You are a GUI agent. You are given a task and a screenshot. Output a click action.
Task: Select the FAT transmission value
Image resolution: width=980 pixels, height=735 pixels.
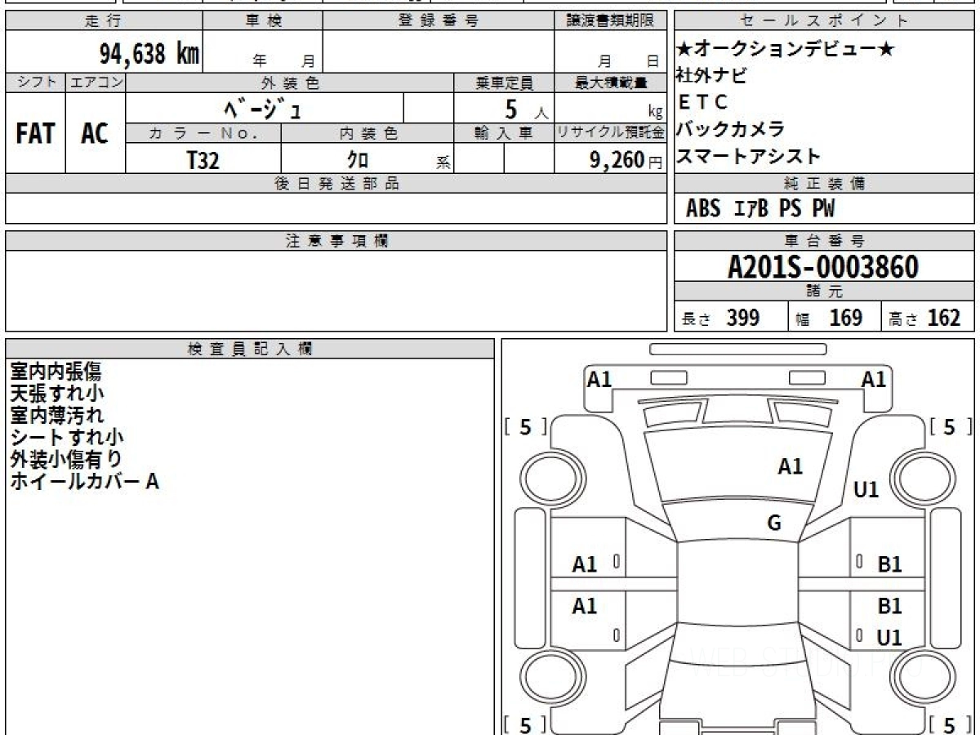pyautogui.click(x=35, y=134)
